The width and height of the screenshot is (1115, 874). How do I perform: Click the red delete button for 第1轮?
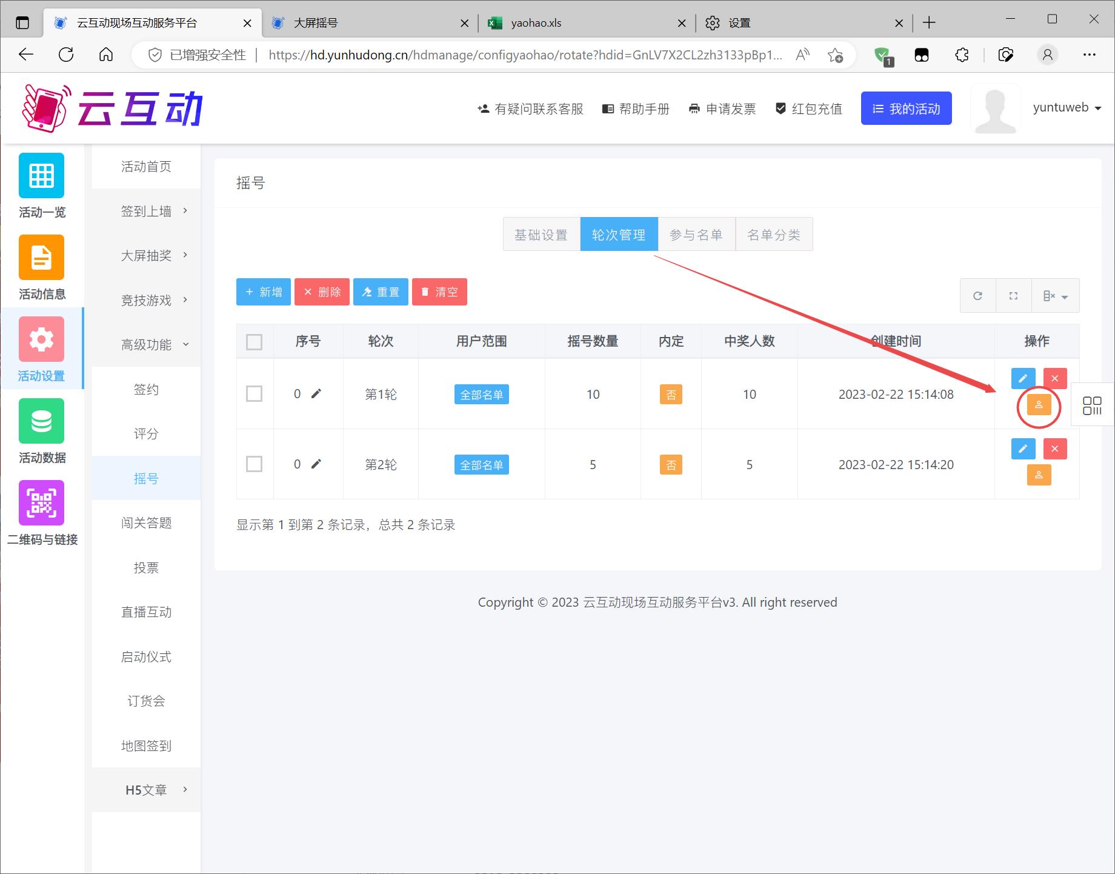(x=1055, y=378)
